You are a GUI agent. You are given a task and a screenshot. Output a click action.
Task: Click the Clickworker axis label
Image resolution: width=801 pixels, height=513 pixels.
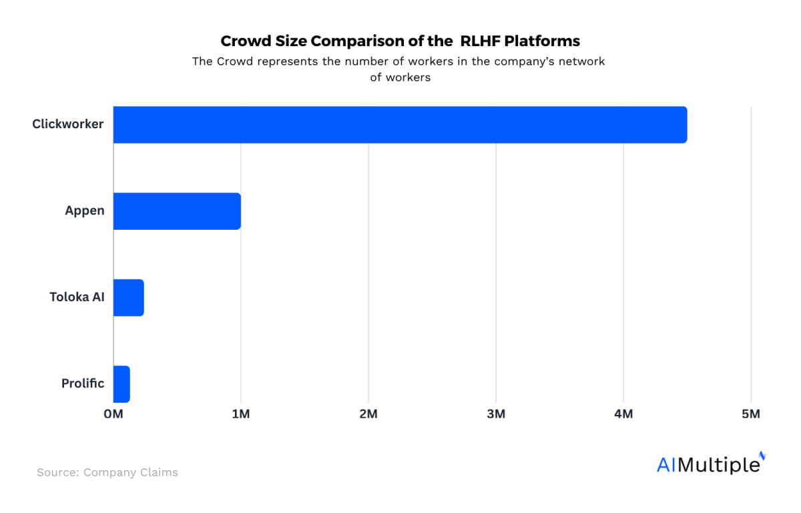[67, 124]
